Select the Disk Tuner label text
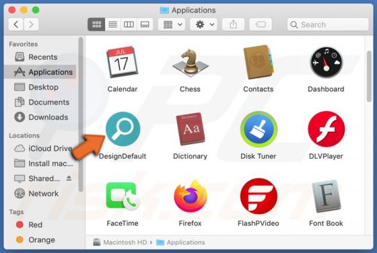Image resolution: width=377 pixels, height=253 pixels. (x=259, y=156)
